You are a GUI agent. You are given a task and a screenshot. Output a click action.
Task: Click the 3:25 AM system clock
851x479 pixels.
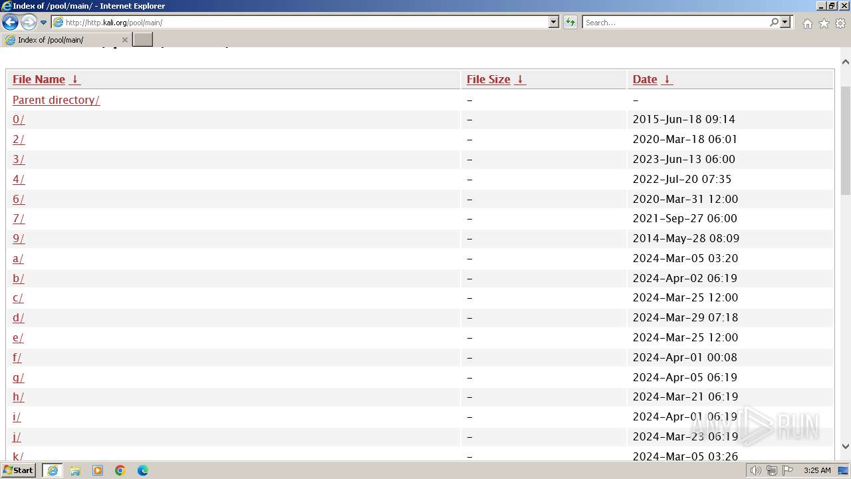click(817, 470)
